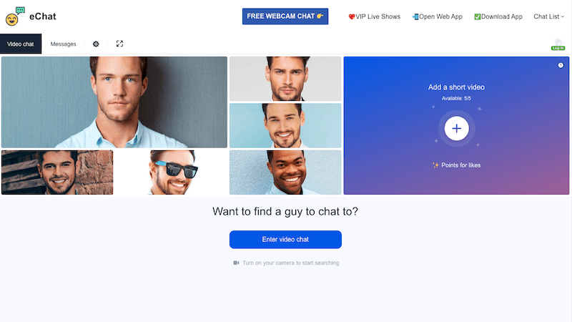Select the man by brick wall thumbnail
Viewport: 572px width, 322px height.
57,172
